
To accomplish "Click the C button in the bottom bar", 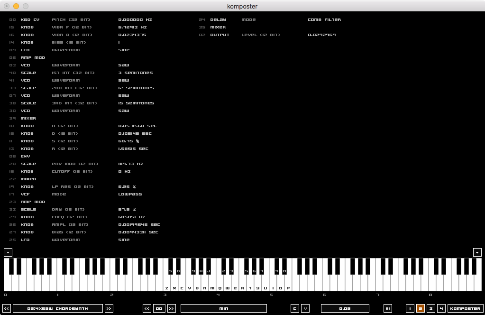I will point(295,308).
